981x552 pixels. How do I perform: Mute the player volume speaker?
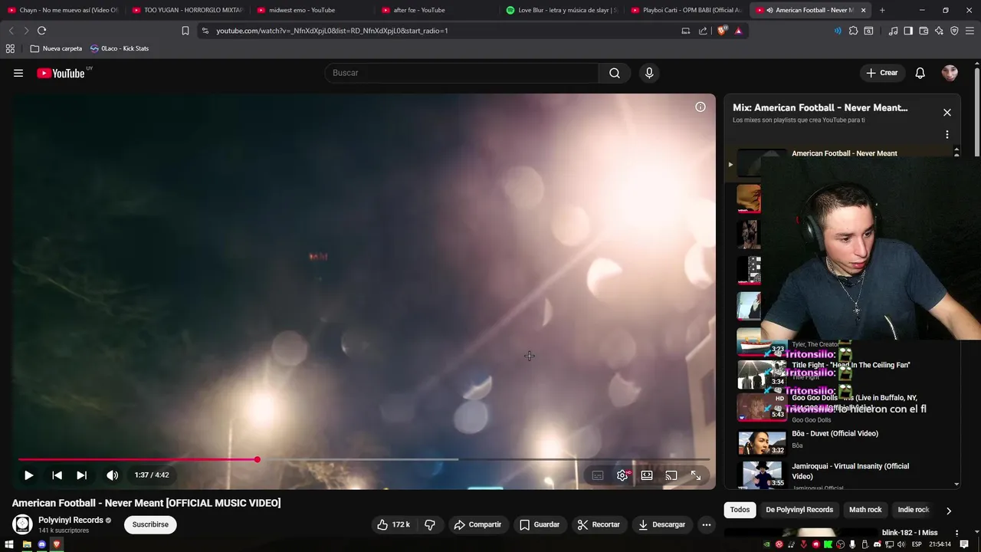point(112,475)
